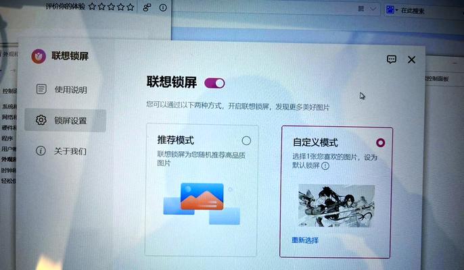
Task: Open the 系统 category in the Control Panel
Action: click(9, 107)
